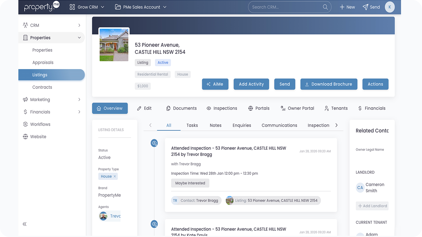Click the Add Landlord button
The image size is (422, 237).
[372, 206]
